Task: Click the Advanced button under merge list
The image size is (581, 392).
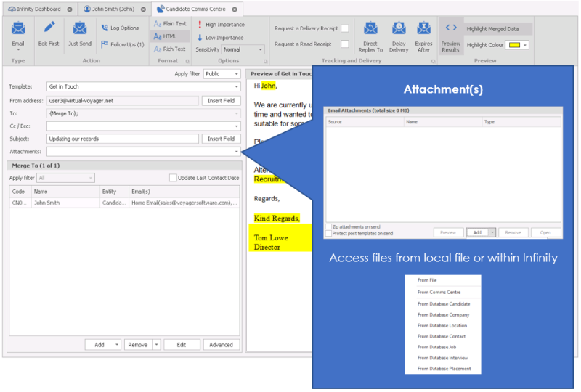Action: 222,345
